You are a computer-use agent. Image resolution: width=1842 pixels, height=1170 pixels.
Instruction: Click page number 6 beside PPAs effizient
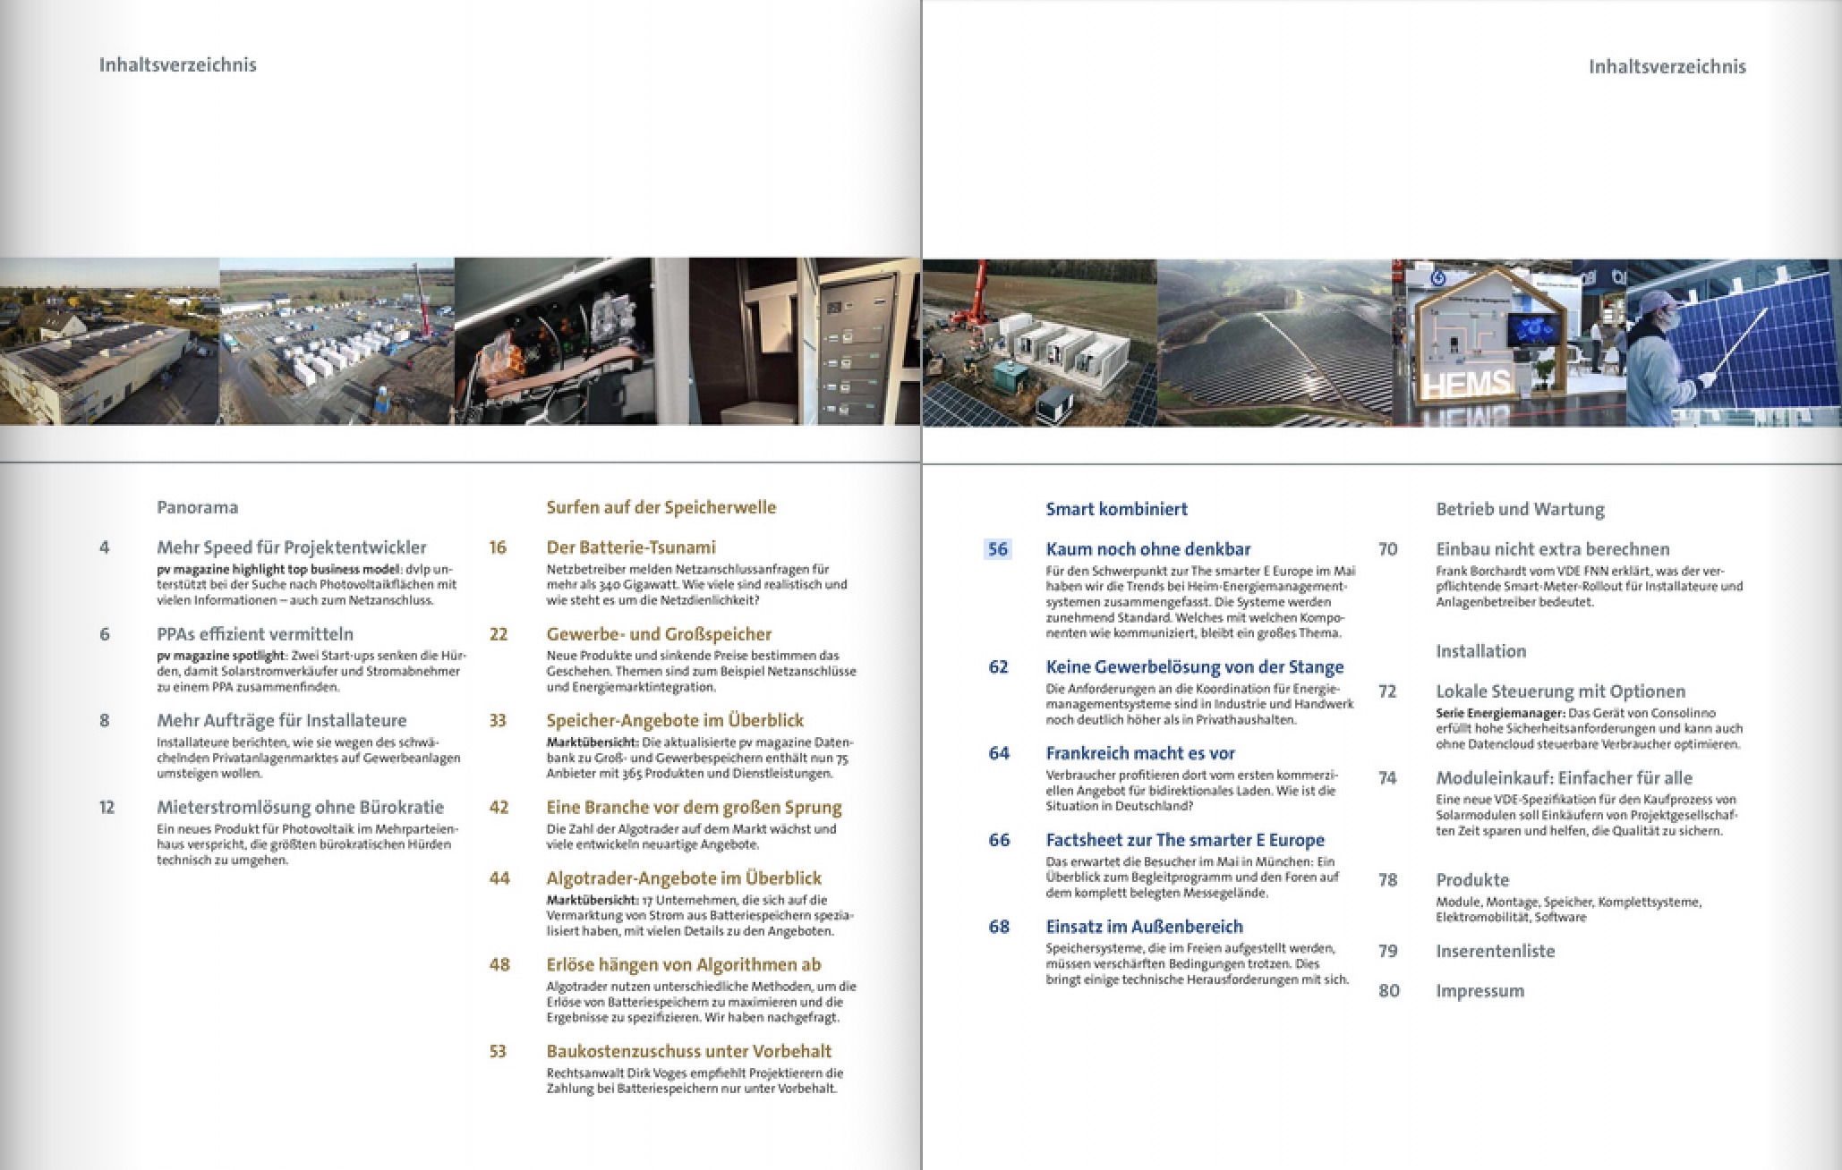coord(105,634)
